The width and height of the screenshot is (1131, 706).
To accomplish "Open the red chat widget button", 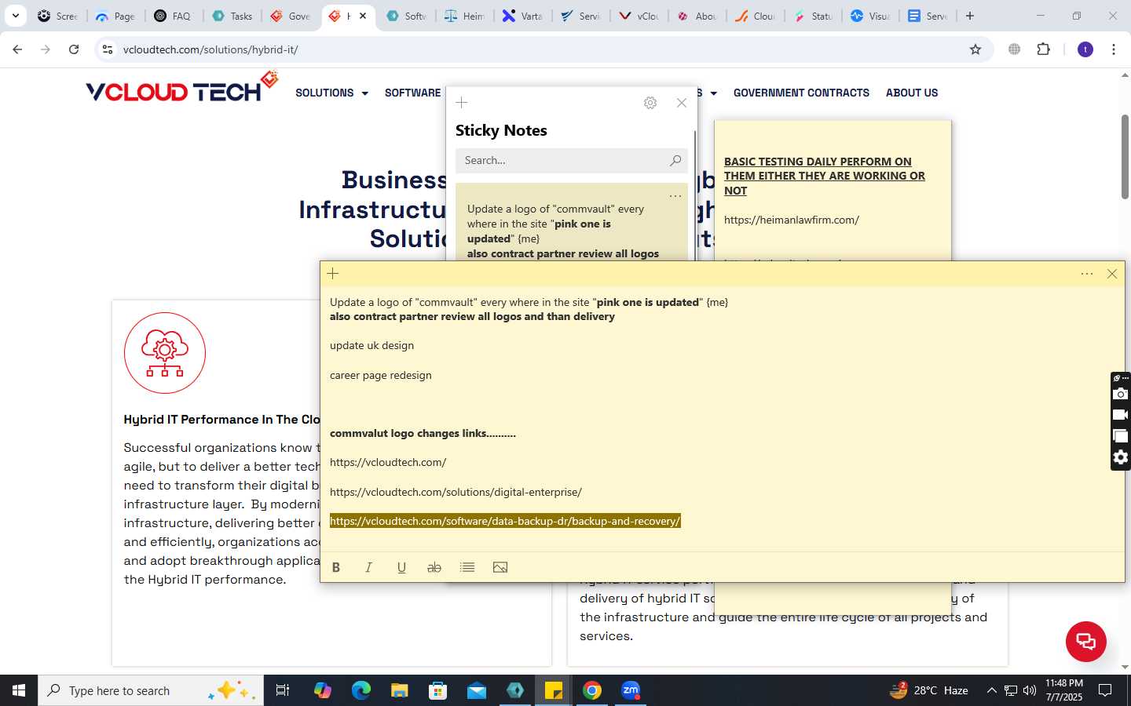I will pyautogui.click(x=1086, y=641).
